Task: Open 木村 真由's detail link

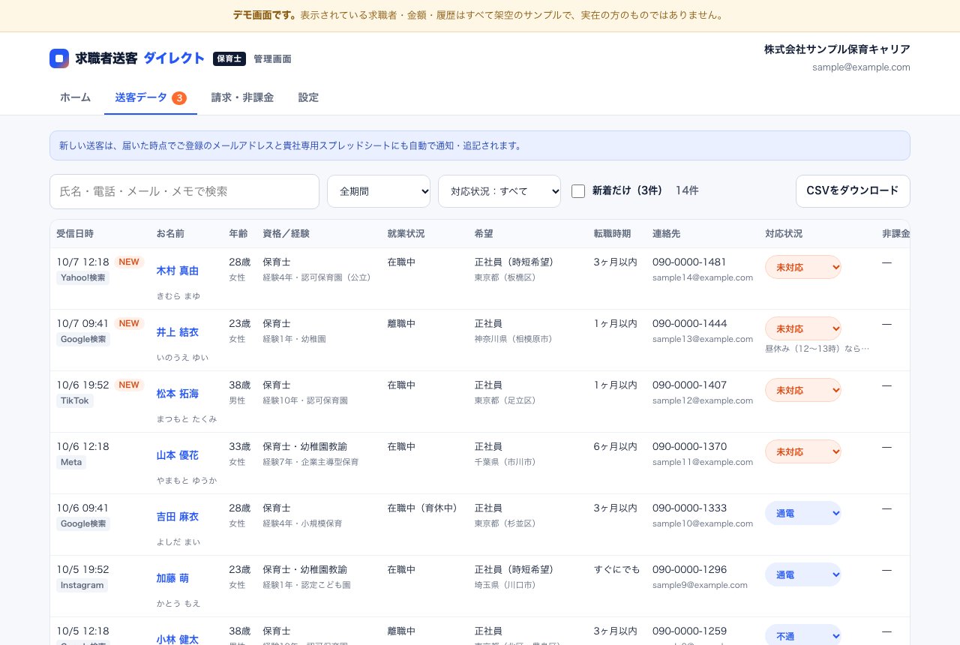Action: (x=178, y=271)
